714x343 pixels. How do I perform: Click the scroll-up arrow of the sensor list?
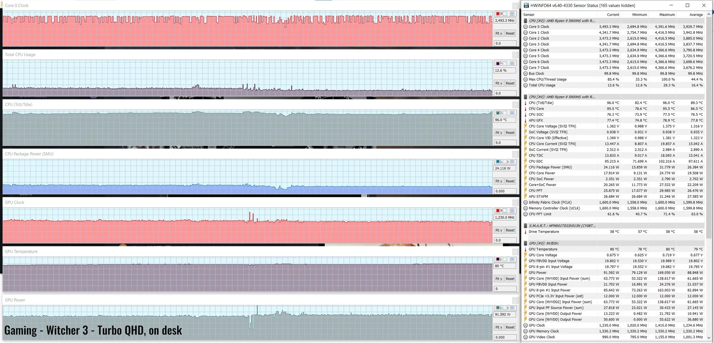(x=709, y=14)
